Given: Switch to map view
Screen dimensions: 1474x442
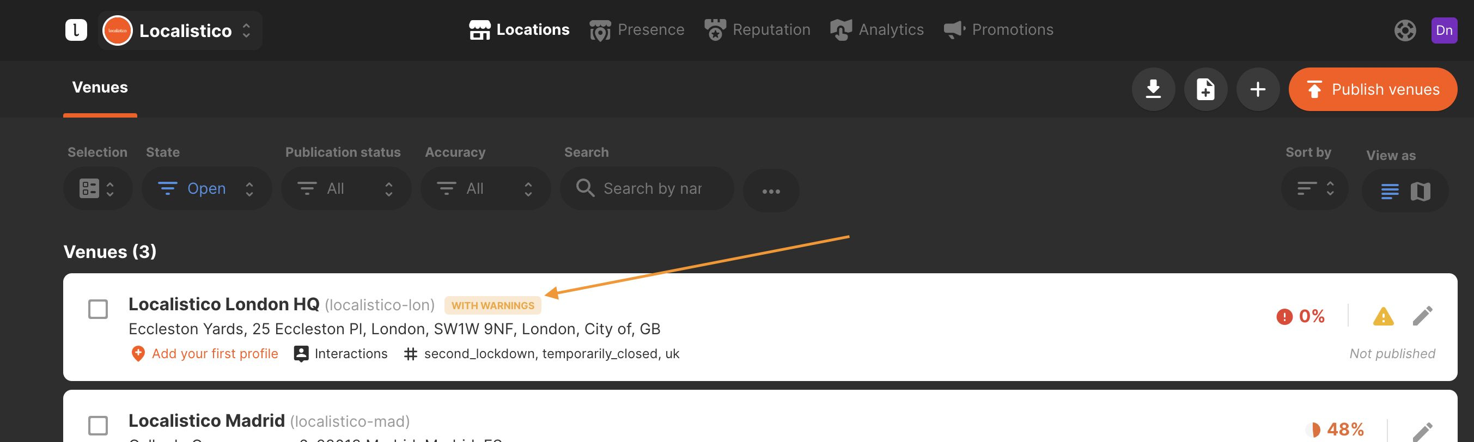Looking at the screenshot, I should (x=1421, y=192).
